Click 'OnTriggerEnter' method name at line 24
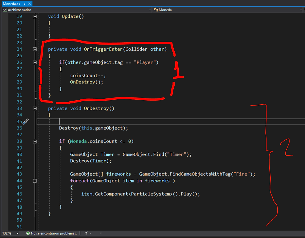305x238 pixels. click(103, 49)
